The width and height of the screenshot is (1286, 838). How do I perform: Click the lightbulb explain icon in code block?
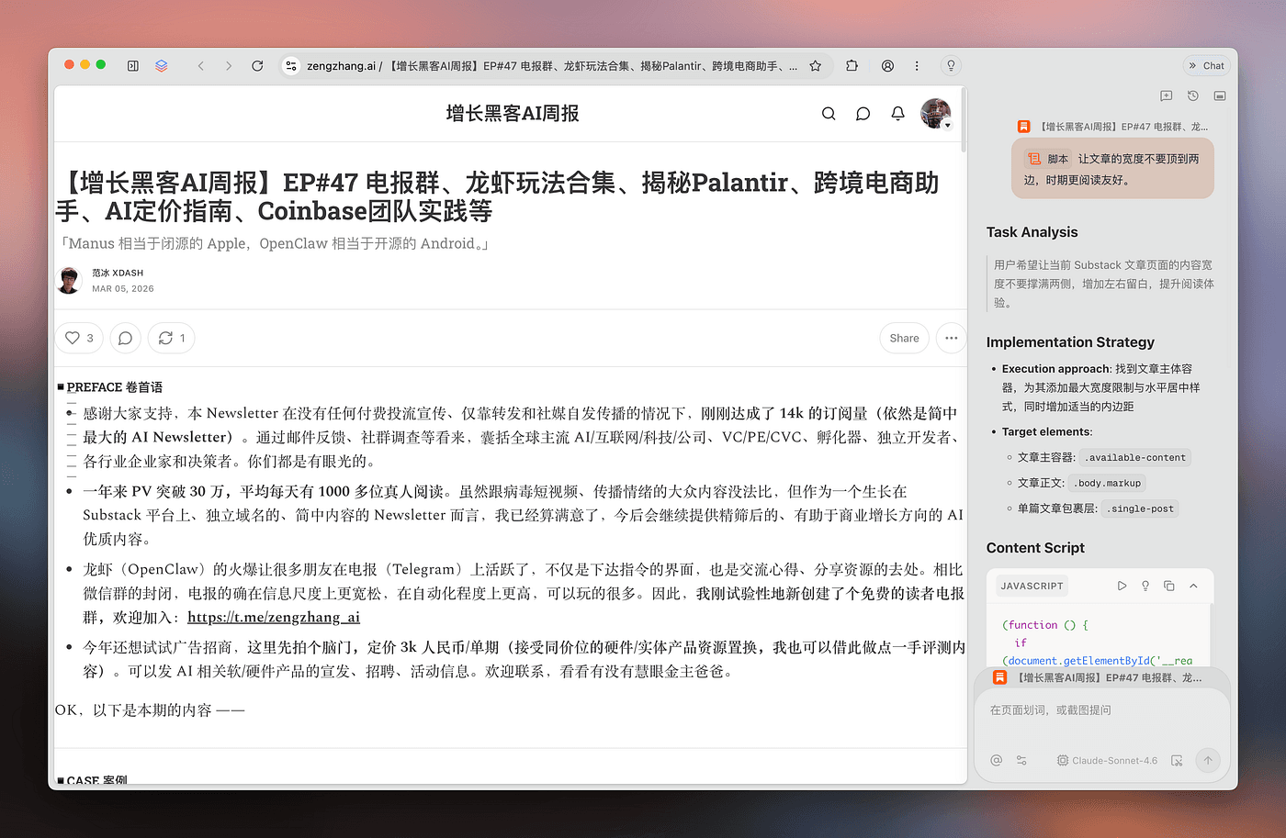click(1145, 586)
